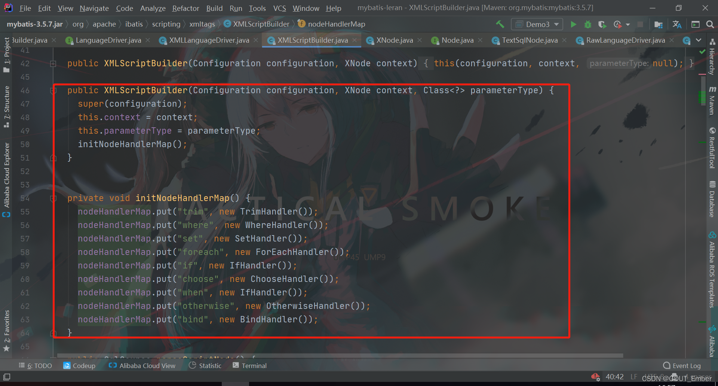This screenshot has width=718, height=386.
Task: Toggle the RestfulTool side panel
Action: pyautogui.click(x=712, y=148)
